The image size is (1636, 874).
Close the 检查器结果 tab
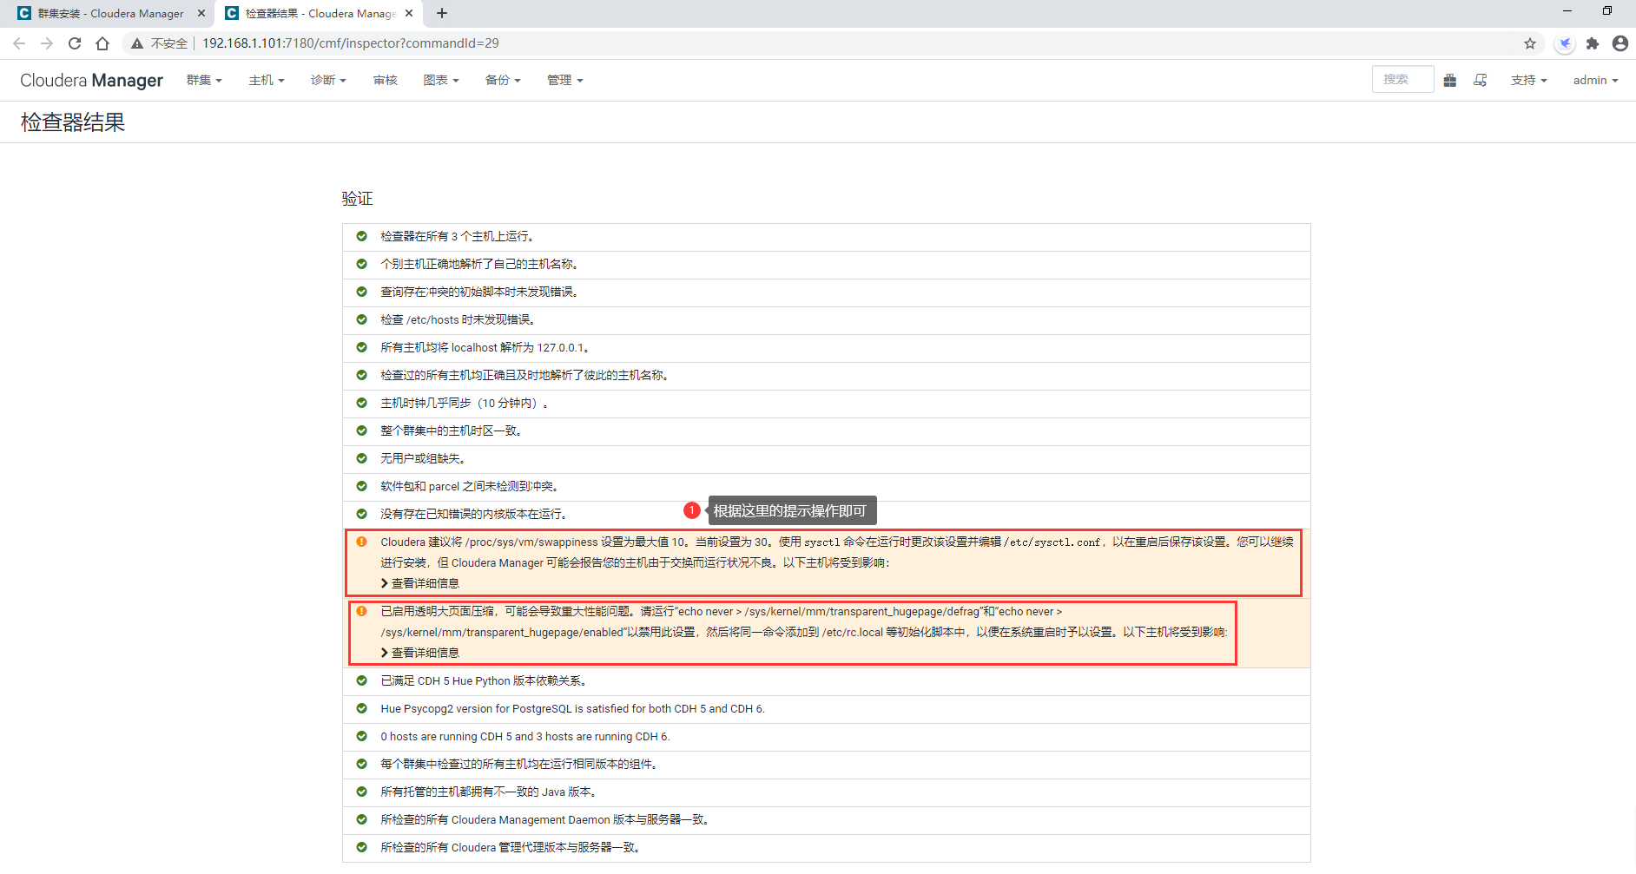[409, 13]
